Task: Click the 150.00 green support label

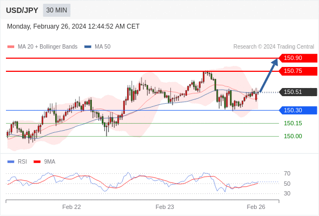Action: [x=293, y=136]
